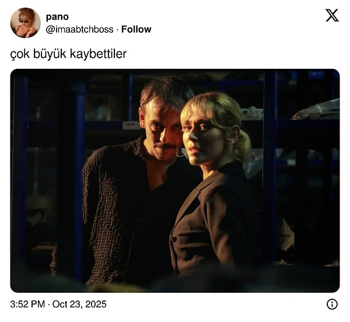Open the embedded tweet photo

[x=175, y=181]
